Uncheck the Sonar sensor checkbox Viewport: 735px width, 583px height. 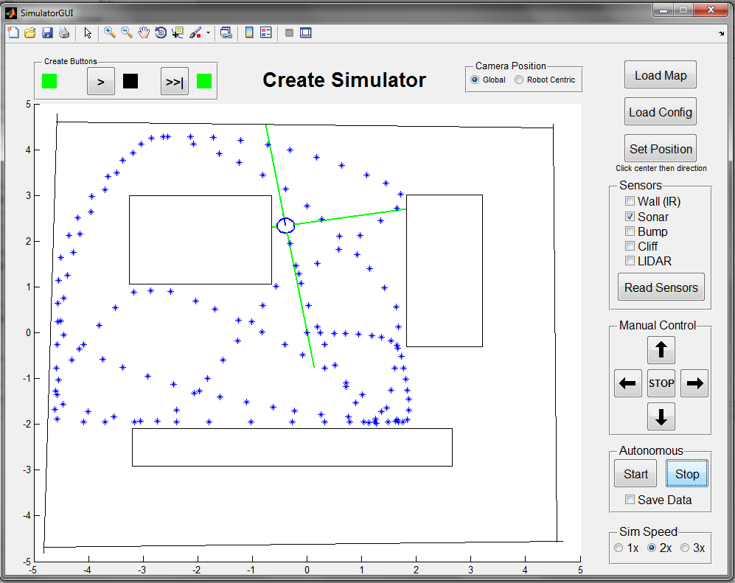[x=630, y=217]
